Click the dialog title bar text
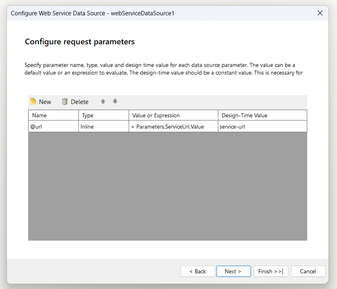The width and height of the screenshot is (337, 289). (92, 13)
